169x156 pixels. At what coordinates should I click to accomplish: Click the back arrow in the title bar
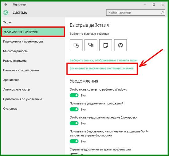coord(6,5)
